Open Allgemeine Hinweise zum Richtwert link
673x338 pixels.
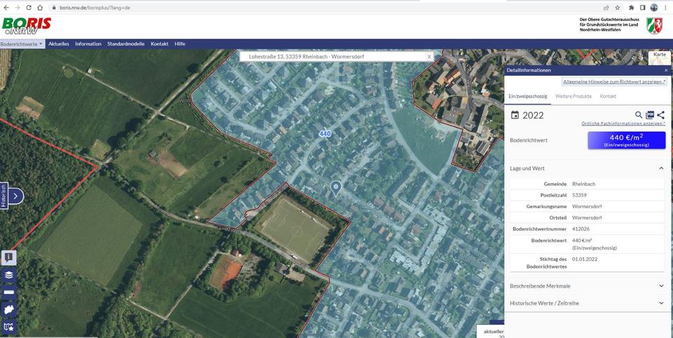point(614,82)
